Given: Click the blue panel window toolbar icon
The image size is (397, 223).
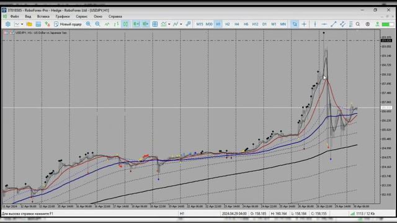Looking at the screenshot, I should (38, 24).
